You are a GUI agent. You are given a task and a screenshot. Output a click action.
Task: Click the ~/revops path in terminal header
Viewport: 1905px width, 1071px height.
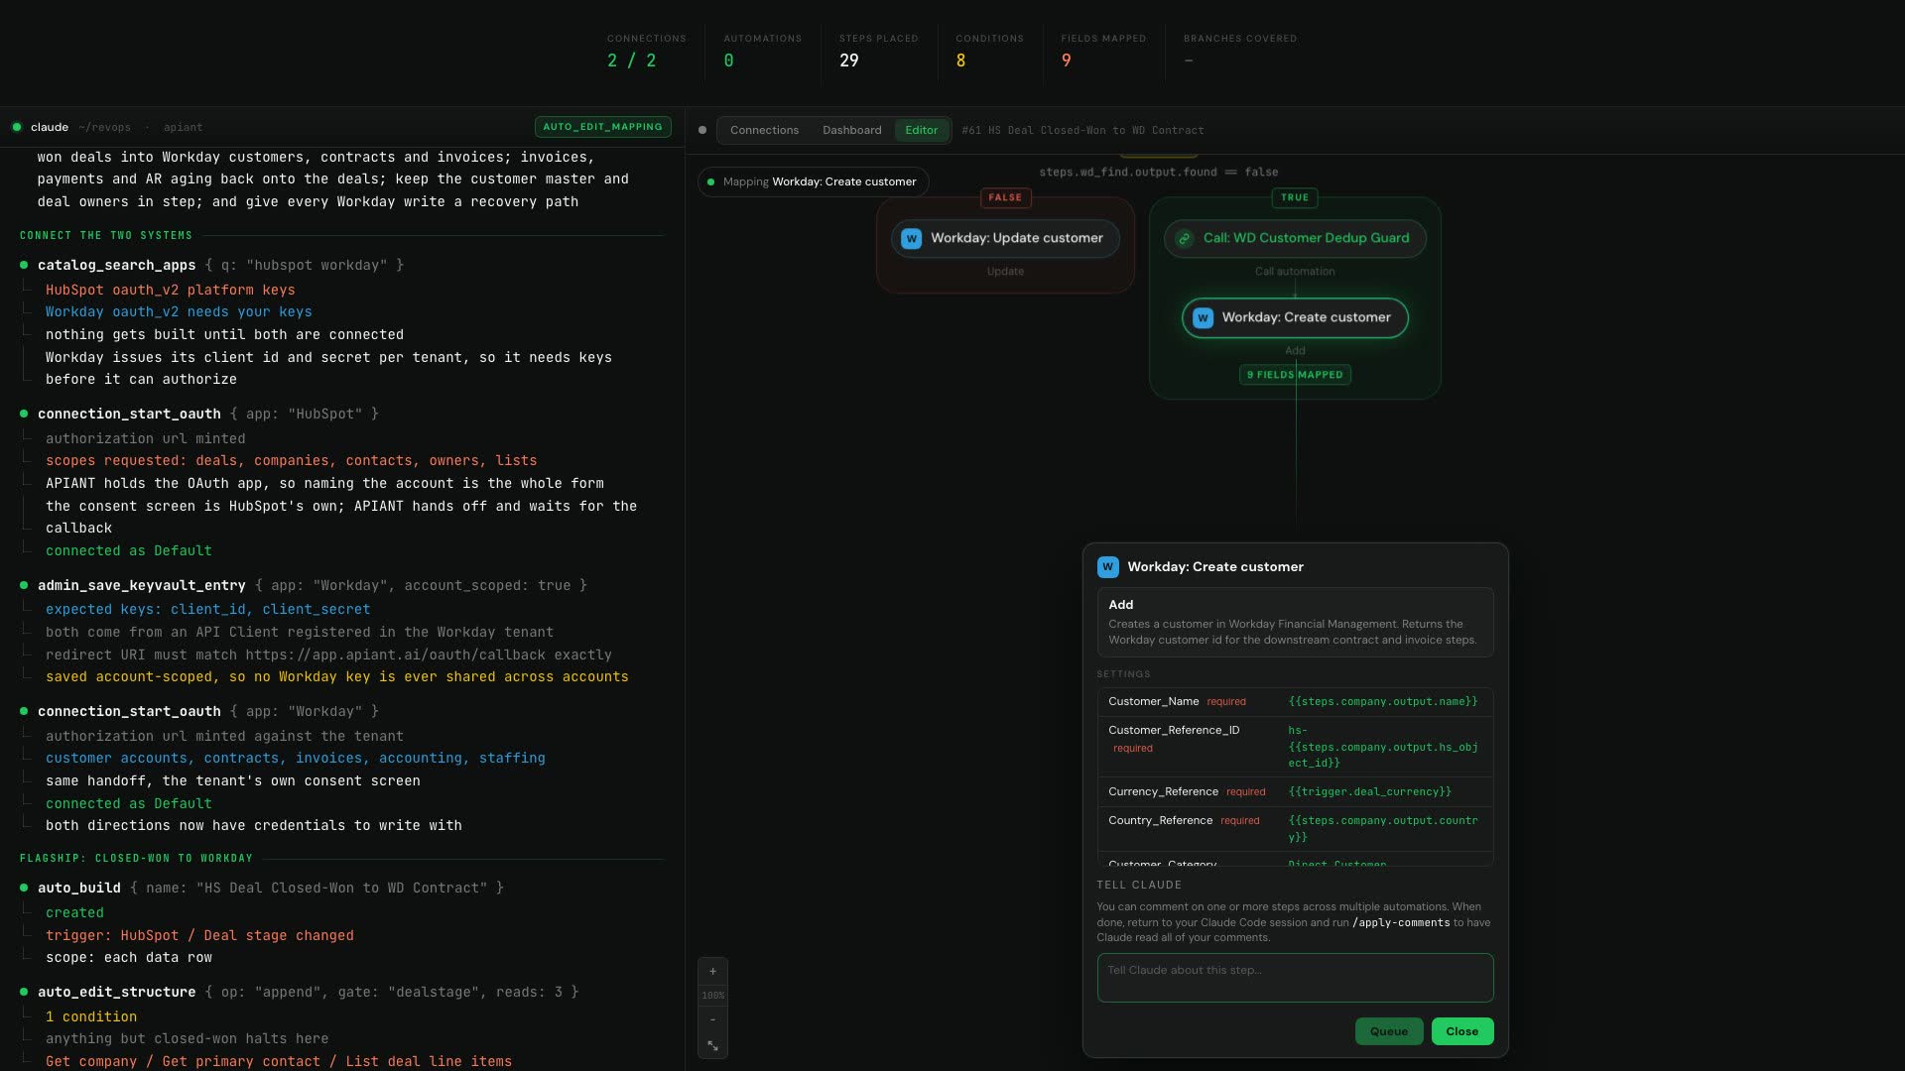(x=104, y=128)
